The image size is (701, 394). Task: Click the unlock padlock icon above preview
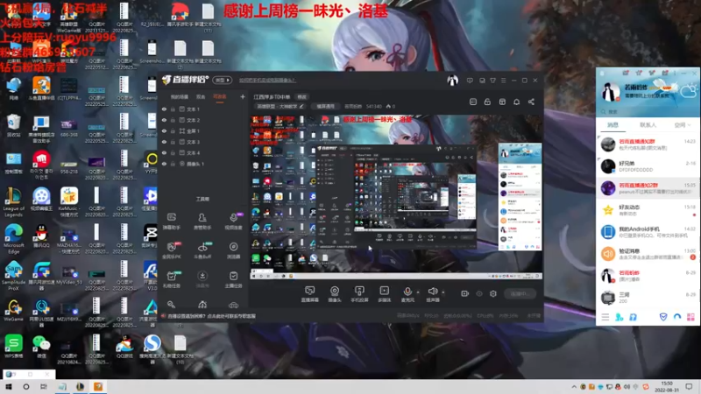click(x=487, y=102)
